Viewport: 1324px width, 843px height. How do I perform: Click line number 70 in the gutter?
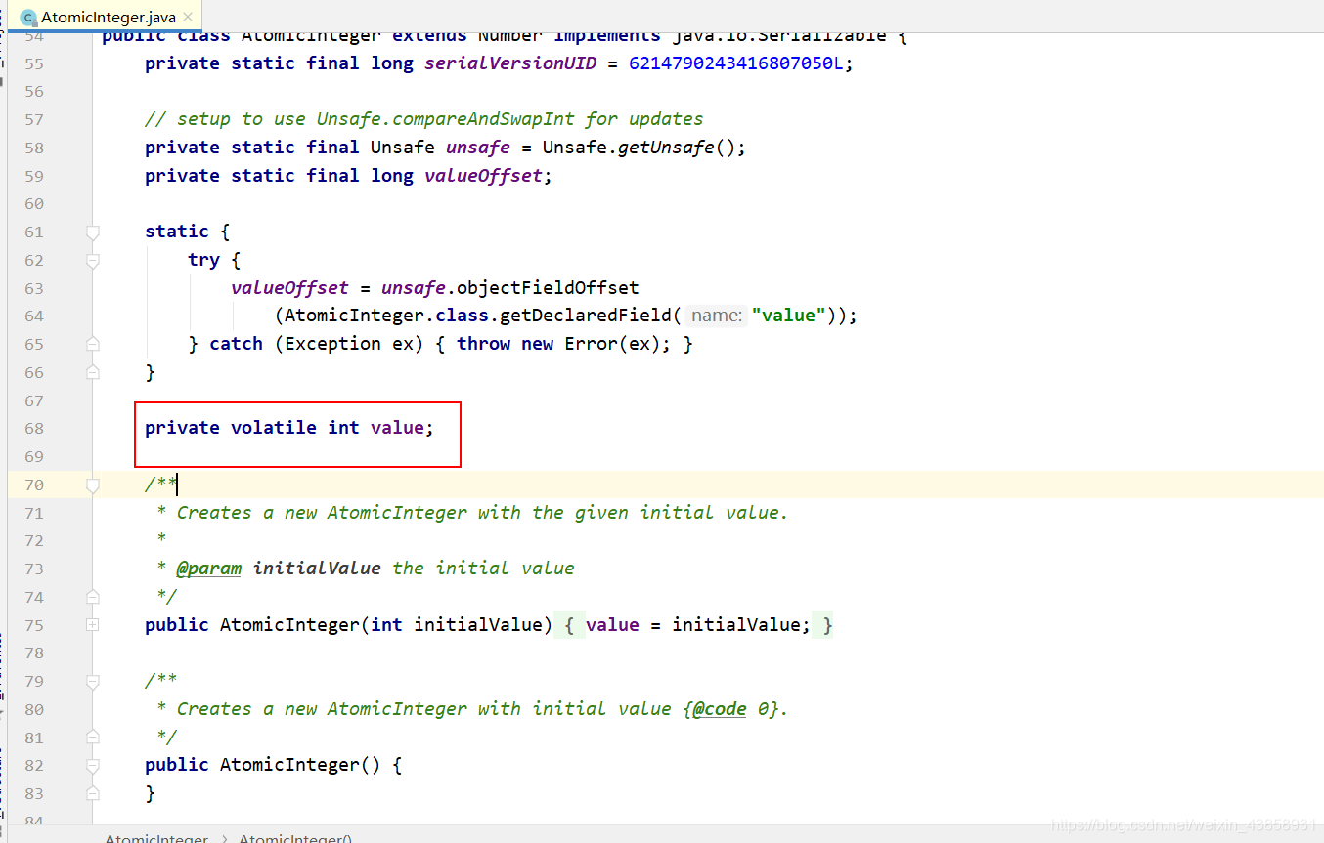(34, 485)
